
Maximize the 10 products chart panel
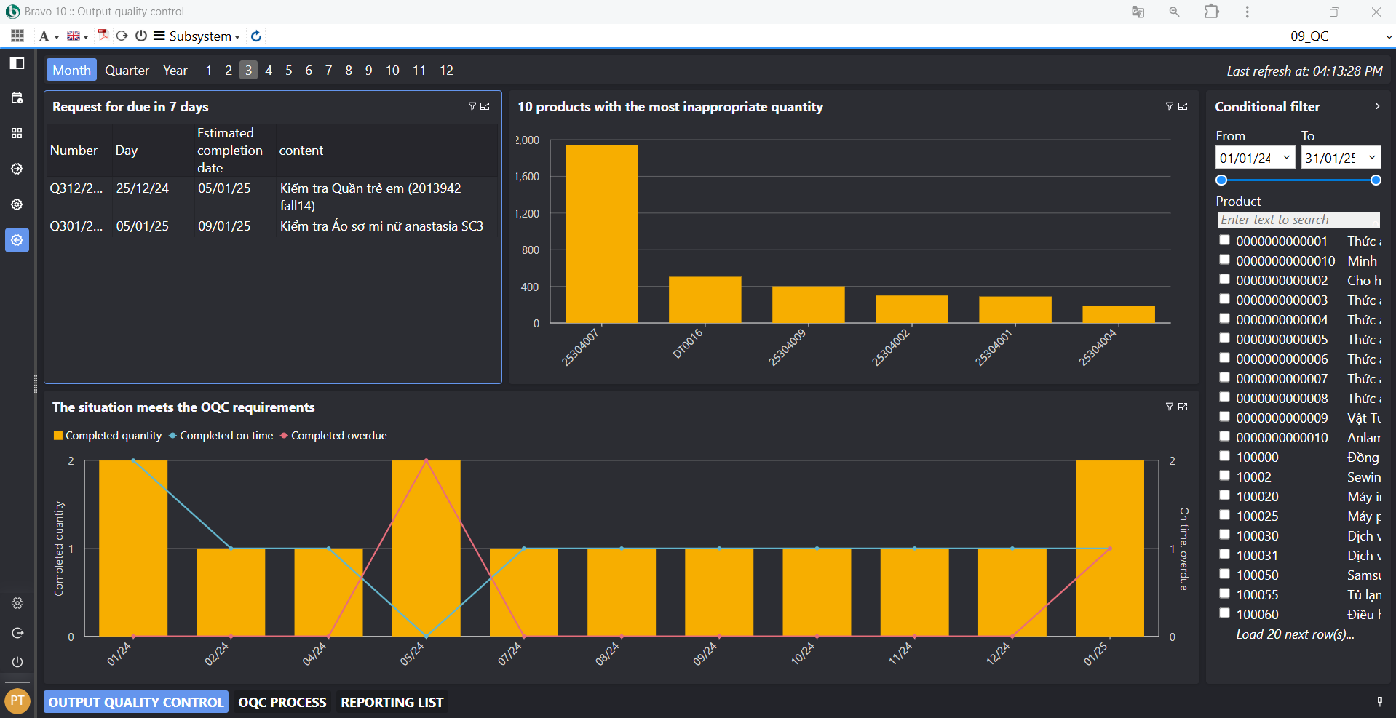click(x=1183, y=106)
